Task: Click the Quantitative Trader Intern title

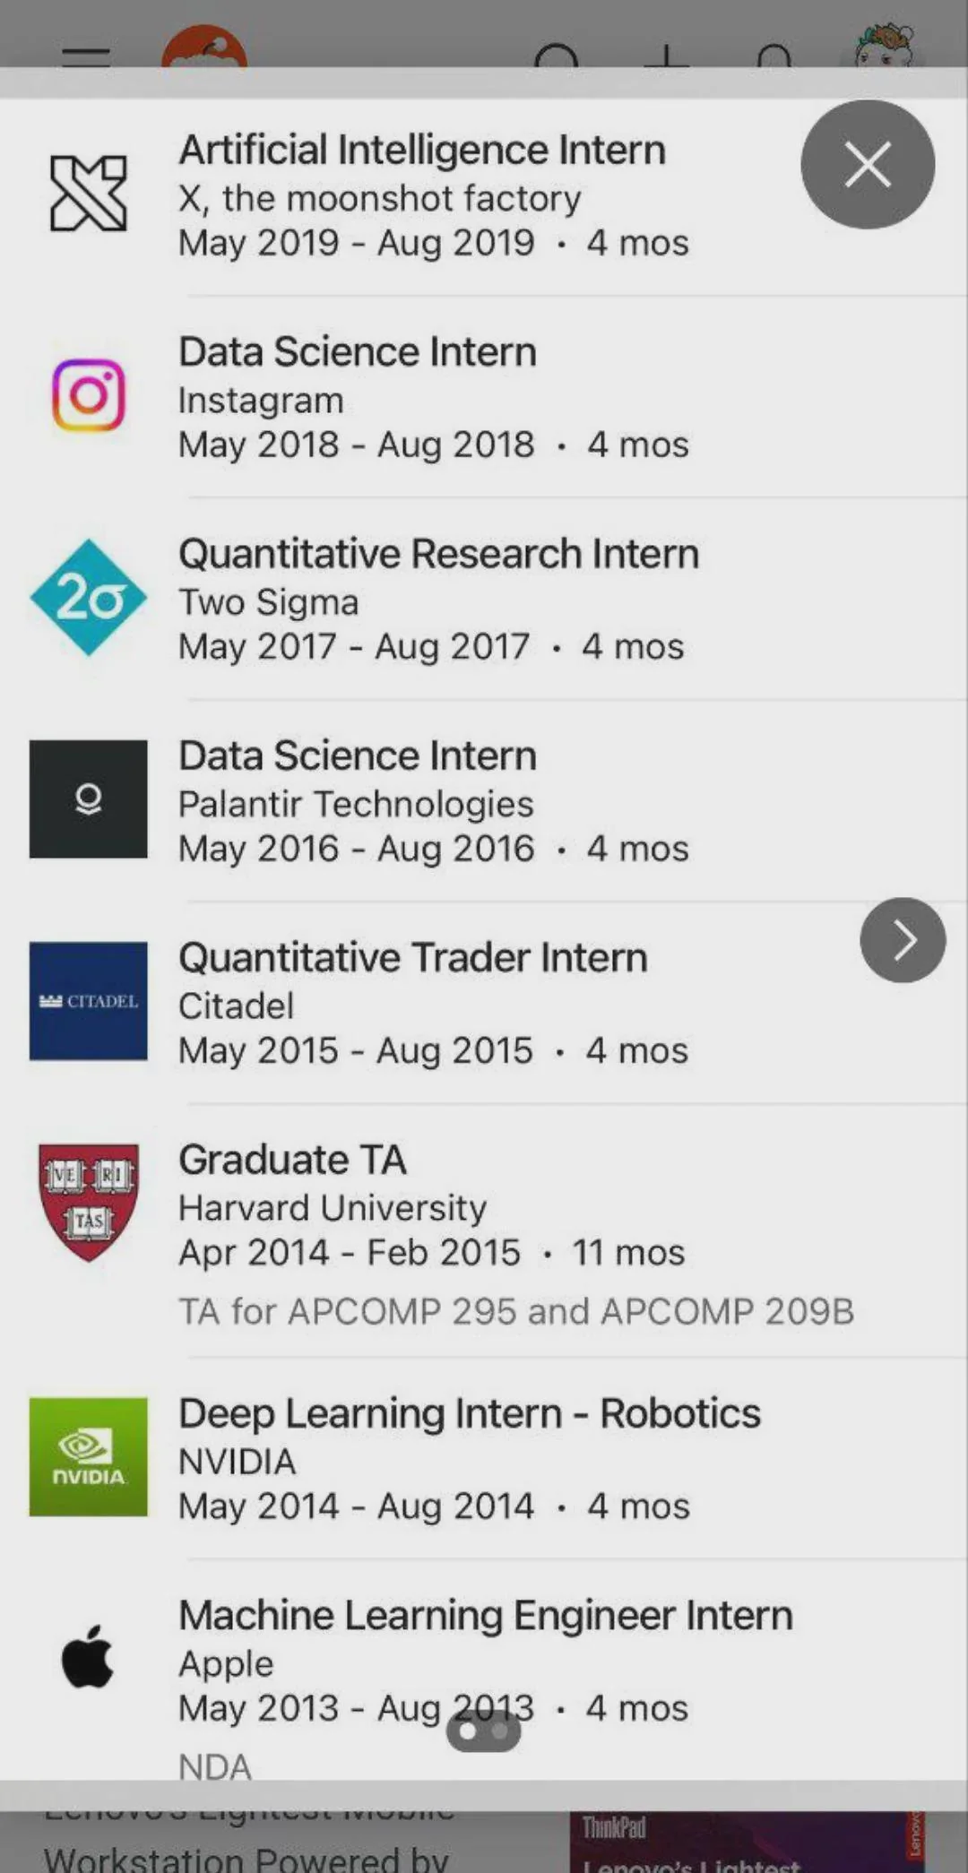Action: tap(412, 958)
